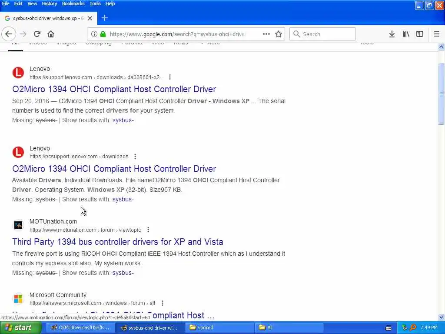Click https://answers.microsoft.com breadcrumb text

[x=65, y=303]
